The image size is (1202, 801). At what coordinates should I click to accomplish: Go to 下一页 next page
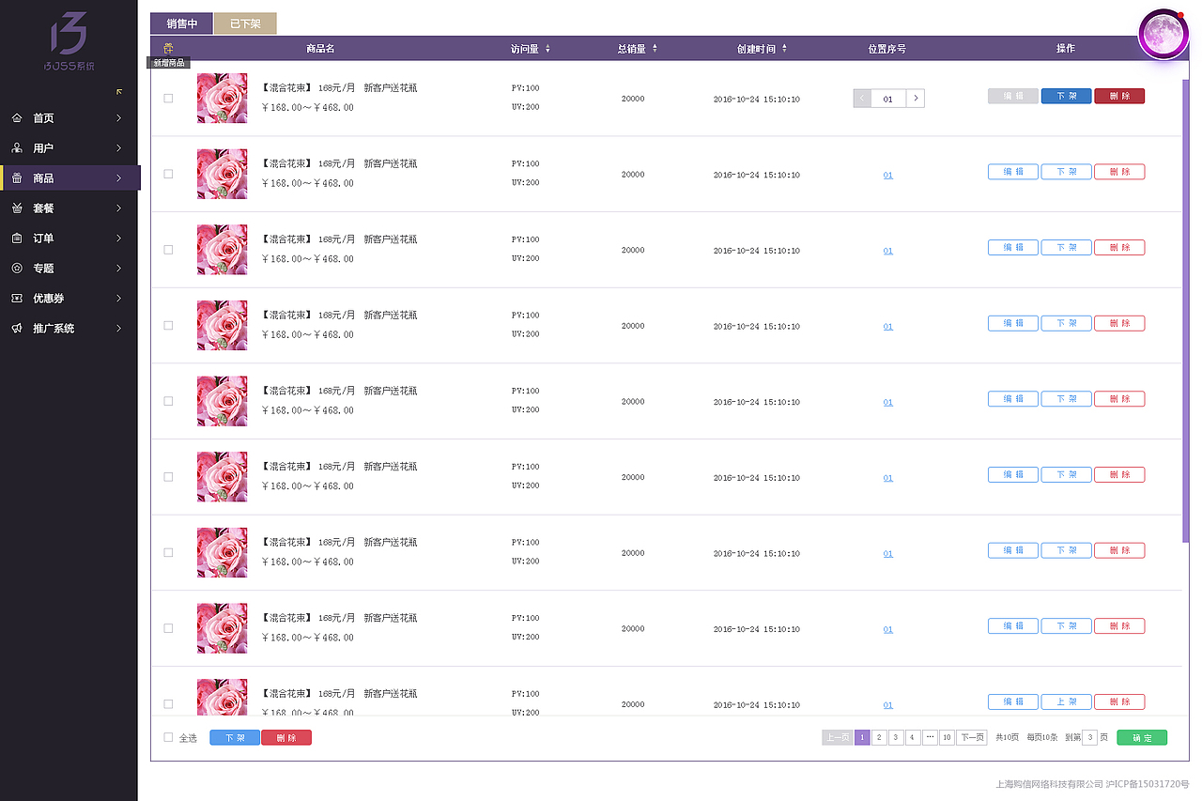coord(972,738)
